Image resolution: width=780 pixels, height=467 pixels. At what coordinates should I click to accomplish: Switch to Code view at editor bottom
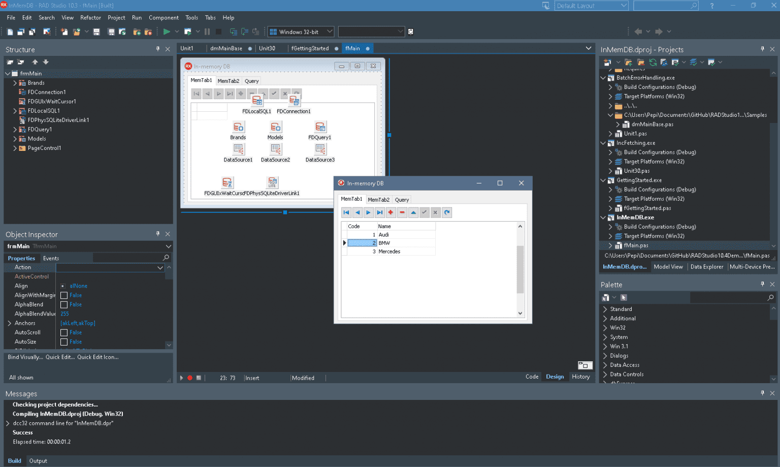click(532, 377)
